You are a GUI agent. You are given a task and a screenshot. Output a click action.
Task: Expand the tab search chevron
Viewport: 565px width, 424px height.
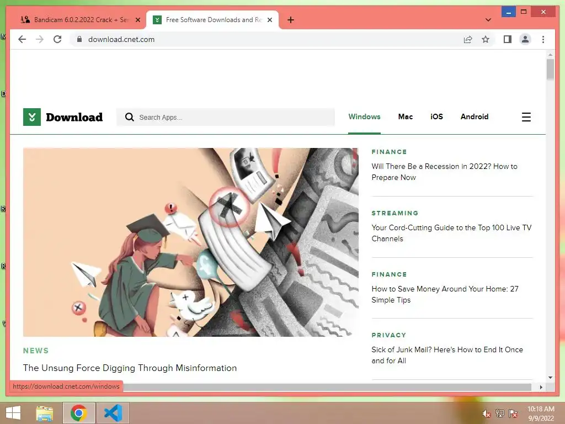[x=488, y=20]
